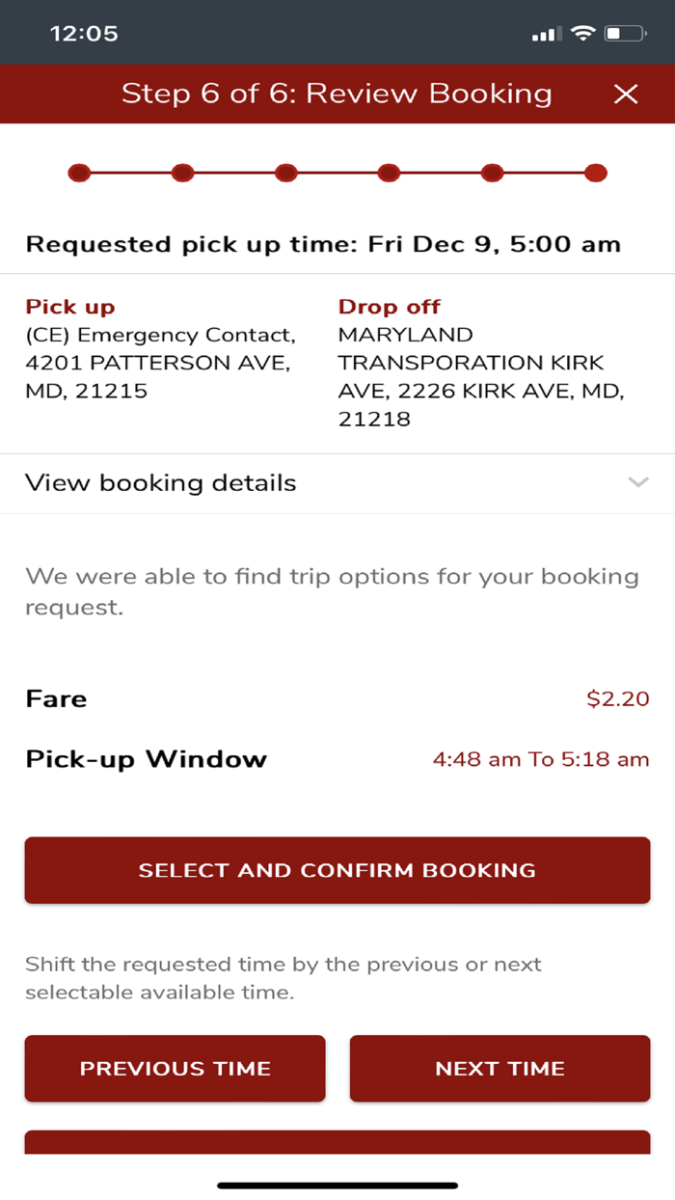Tap the NEXT TIME button
Image resolution: width=675 pixels, height=1200 pixels.
pos(499,1068)
